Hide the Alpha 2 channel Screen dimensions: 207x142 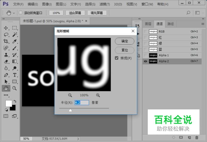(x=145, y=61)
